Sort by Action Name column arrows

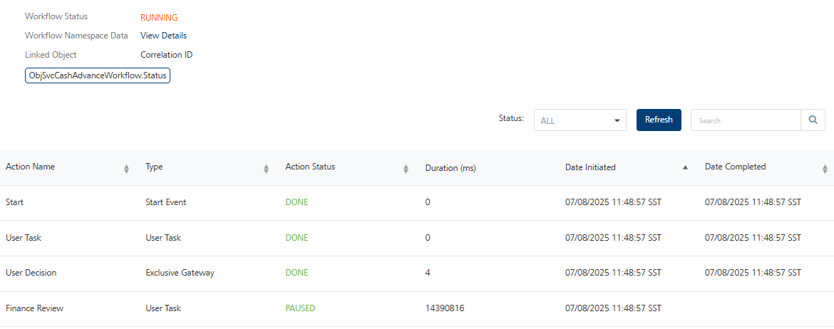point(126,169)
